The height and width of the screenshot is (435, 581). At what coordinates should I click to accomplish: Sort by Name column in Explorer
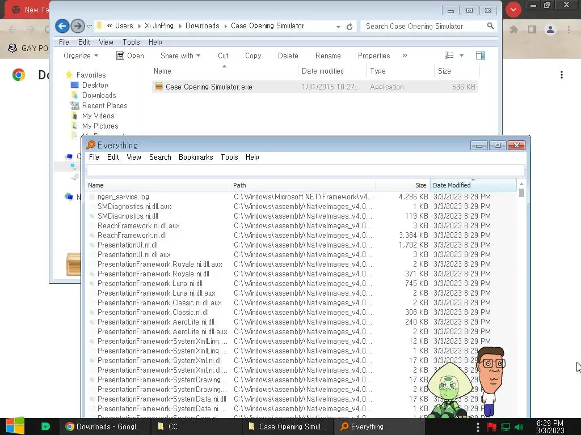224,71
